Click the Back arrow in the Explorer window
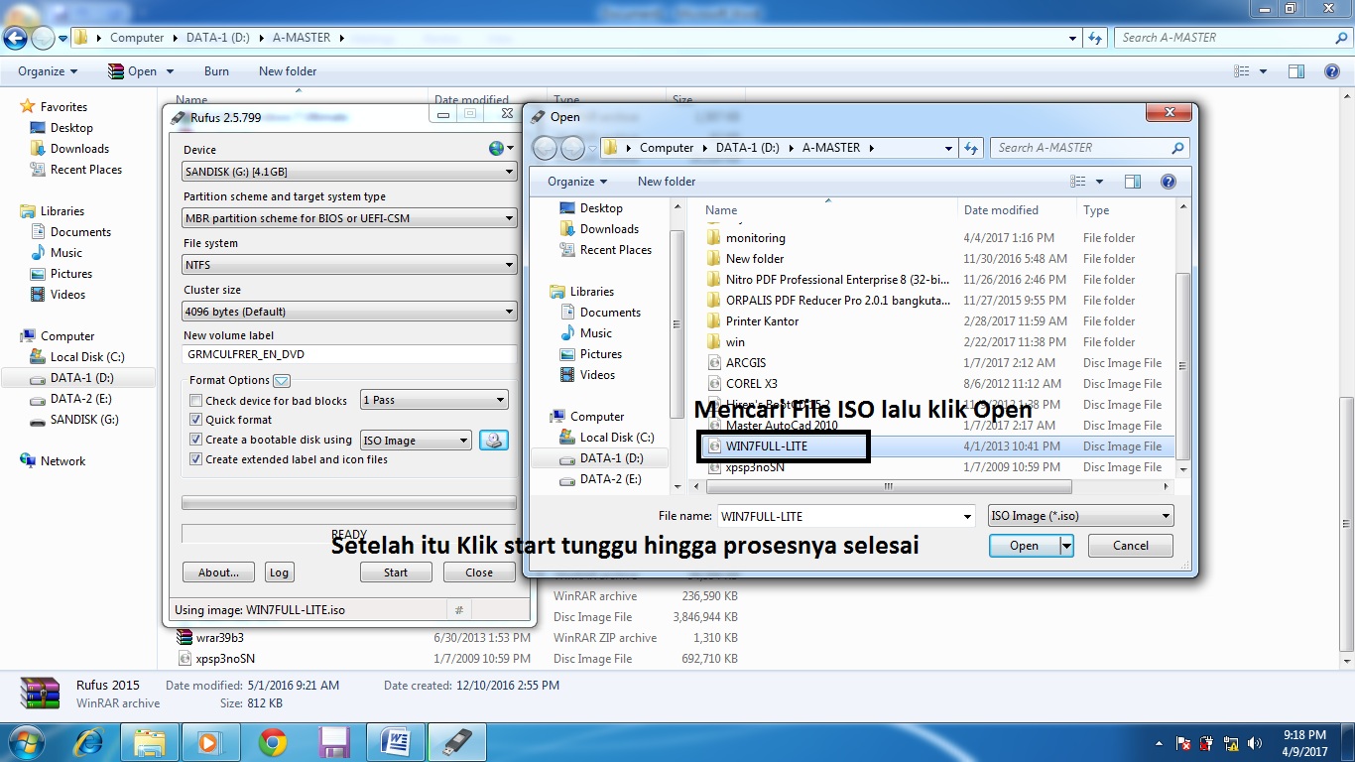Screen dimensions: 1355x762 15,38
